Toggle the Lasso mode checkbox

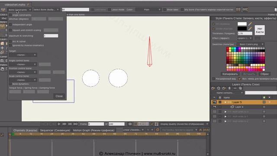(110, 10)
